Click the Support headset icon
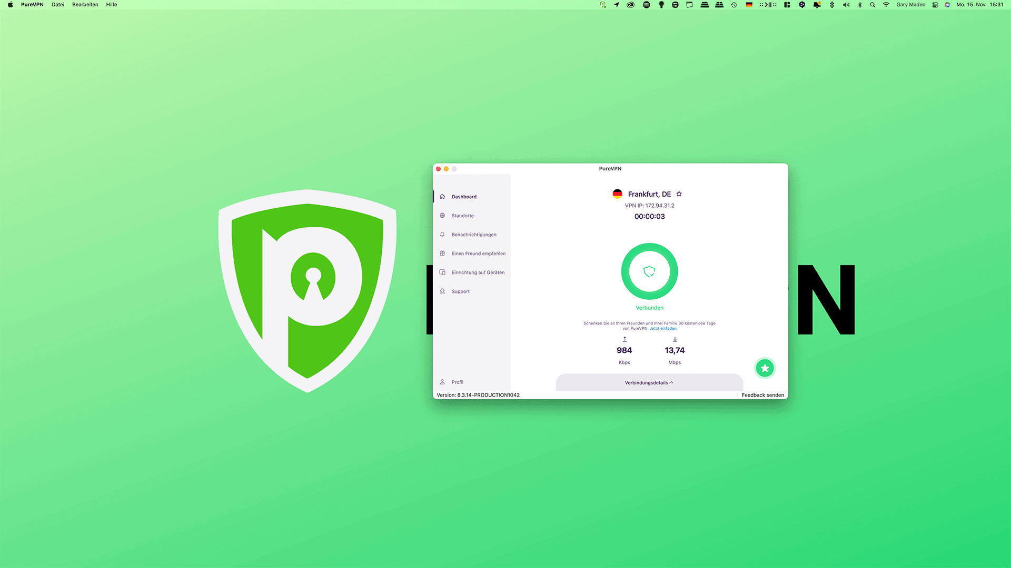The width and height of the screenshot is (1011, 568). (x=442, y=291)
